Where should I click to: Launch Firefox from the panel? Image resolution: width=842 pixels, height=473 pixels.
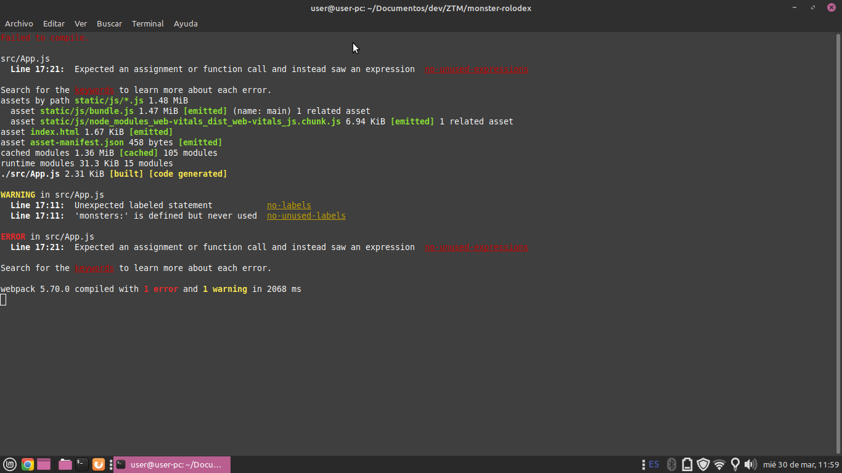tap(99, 464)
